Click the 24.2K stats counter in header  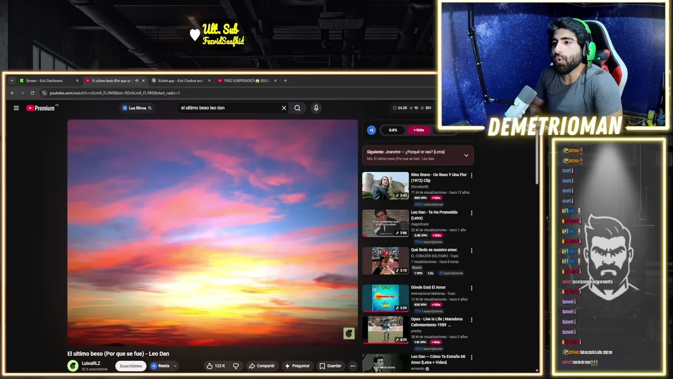click(400, 108)
